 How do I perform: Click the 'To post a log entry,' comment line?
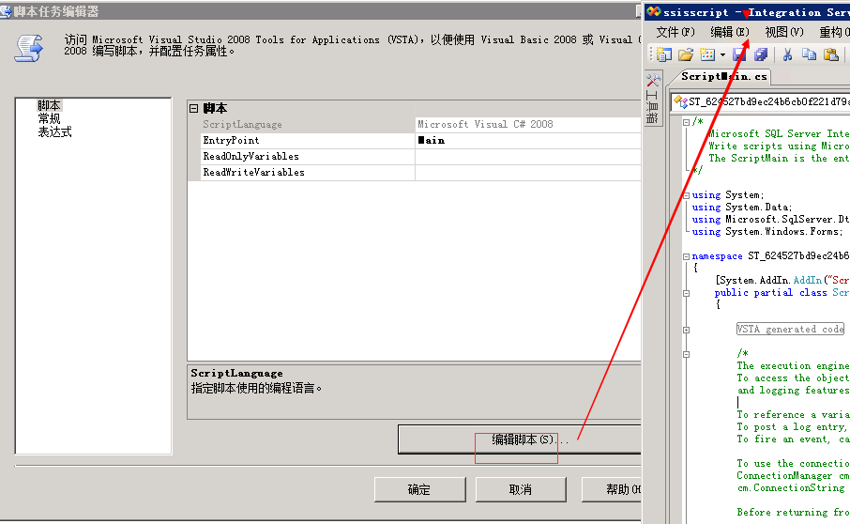pyautogui.click(x=793, y=427)
